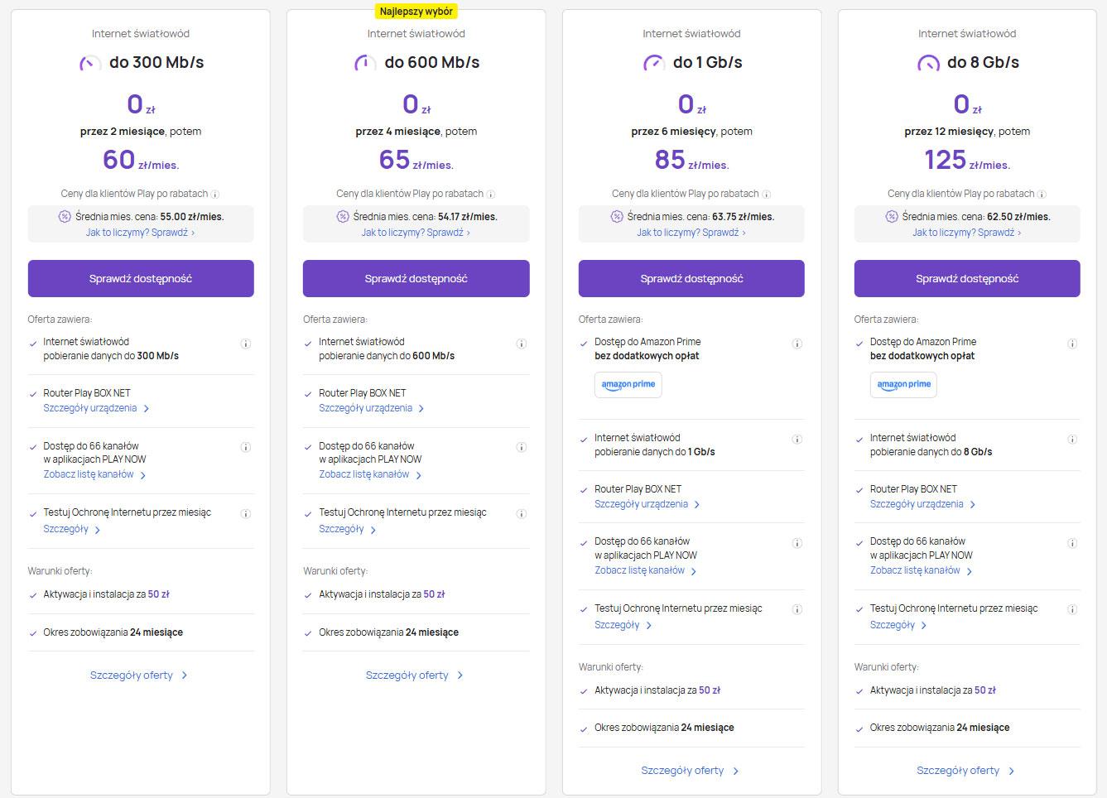Expand Szczegóły oferty in the 1 Gb/s plan
This screenshot has height=798, width=1107.
click(690, 771)
